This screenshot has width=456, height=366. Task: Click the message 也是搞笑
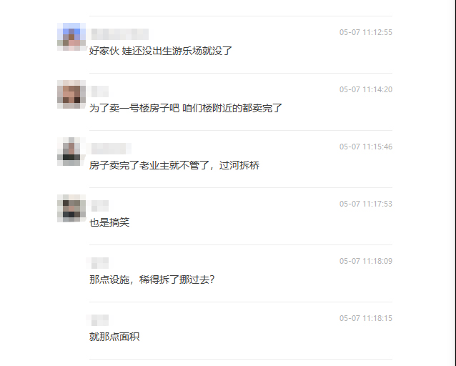[109, 222]
